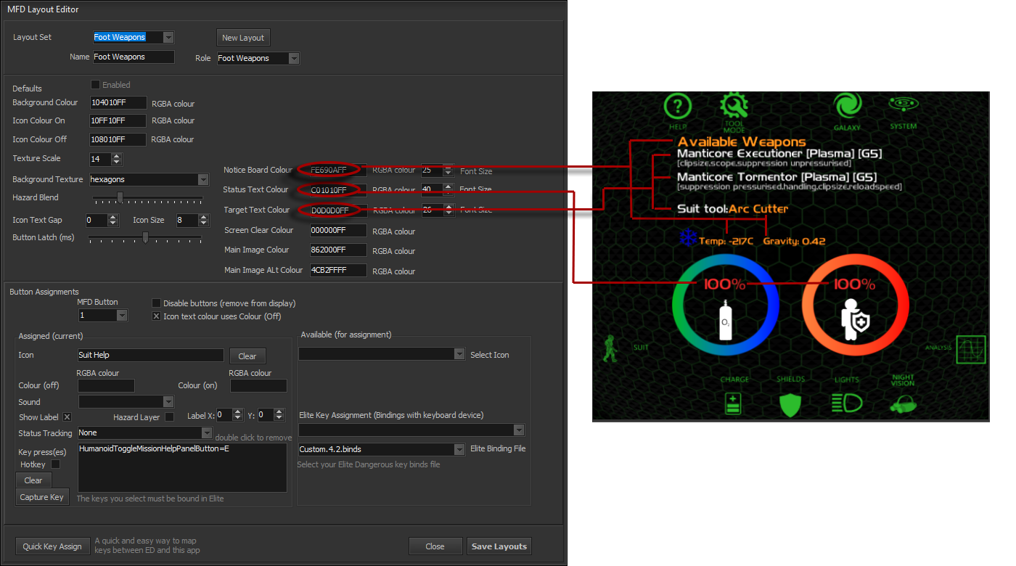Click the Shields icon

790,403
